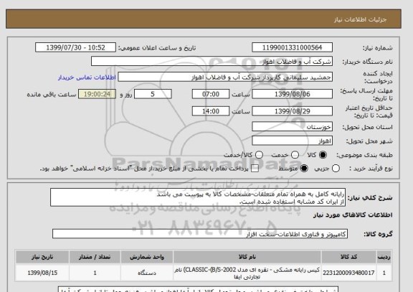Click the validity time field 14:00
The image size is (413, 292).
point(211,111)
